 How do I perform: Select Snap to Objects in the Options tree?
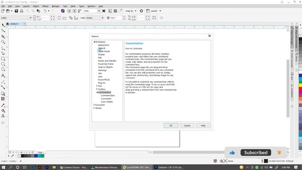[x=105, y=67]
